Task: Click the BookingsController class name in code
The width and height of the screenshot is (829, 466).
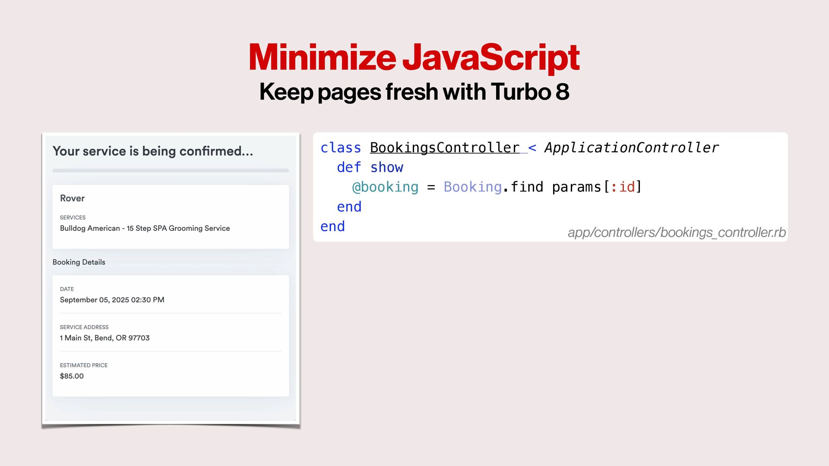Action: (x=444, y=148)
